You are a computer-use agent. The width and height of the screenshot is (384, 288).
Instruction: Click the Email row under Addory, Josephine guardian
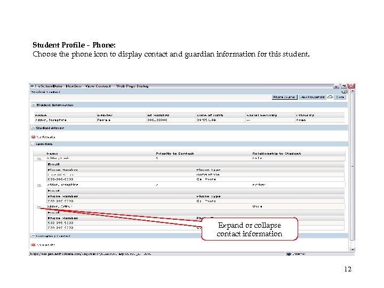click(x=196, y=191)
